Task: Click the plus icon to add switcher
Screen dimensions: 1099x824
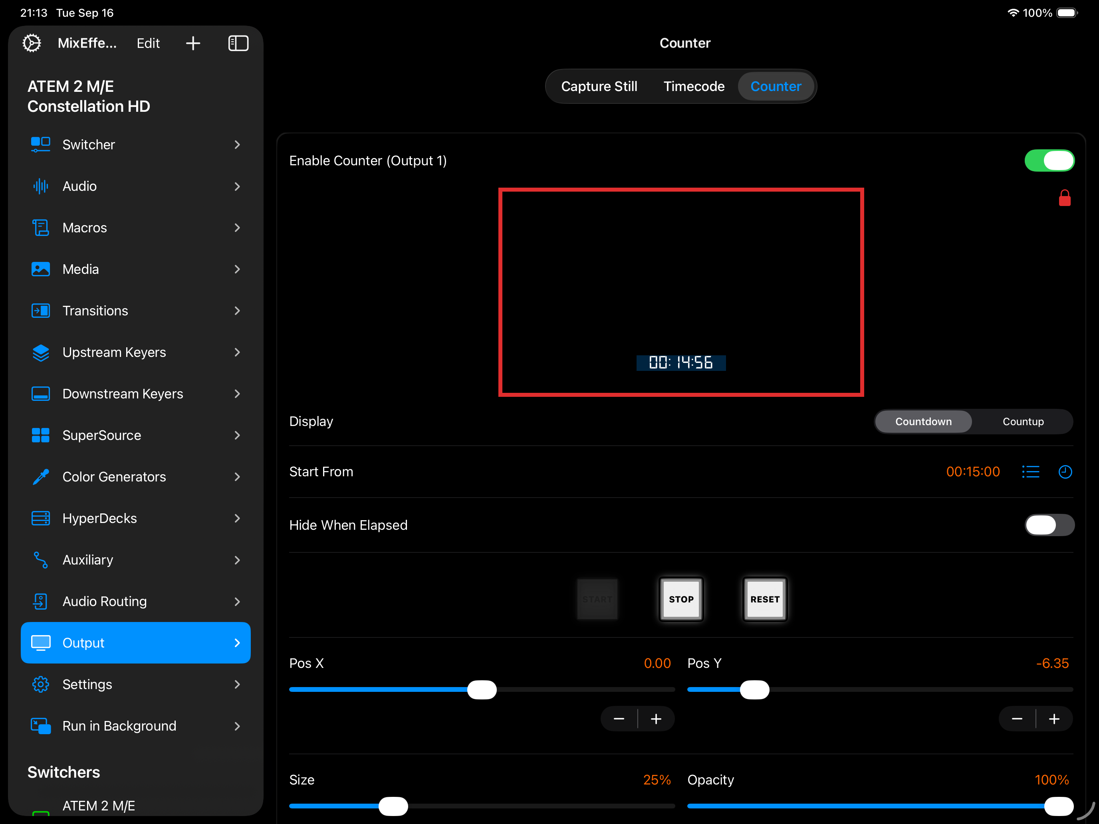Action: click(x=193, y=43)
